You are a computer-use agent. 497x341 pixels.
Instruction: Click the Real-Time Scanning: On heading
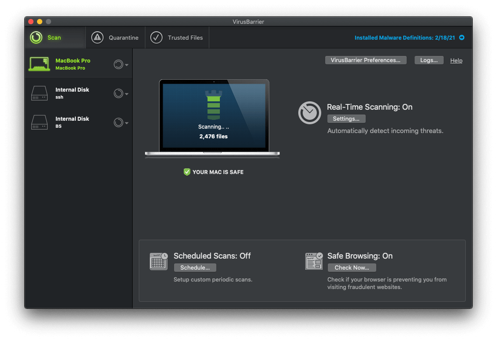(x=370, y=107)
